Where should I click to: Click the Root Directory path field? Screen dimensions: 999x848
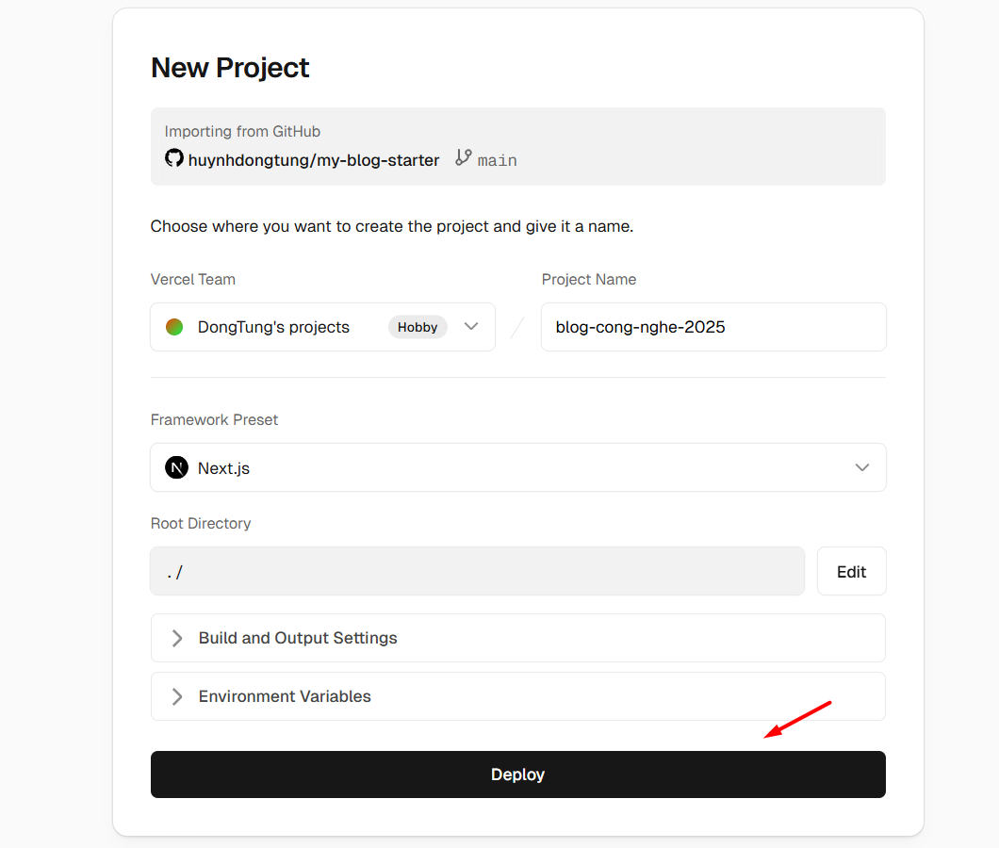476,571
